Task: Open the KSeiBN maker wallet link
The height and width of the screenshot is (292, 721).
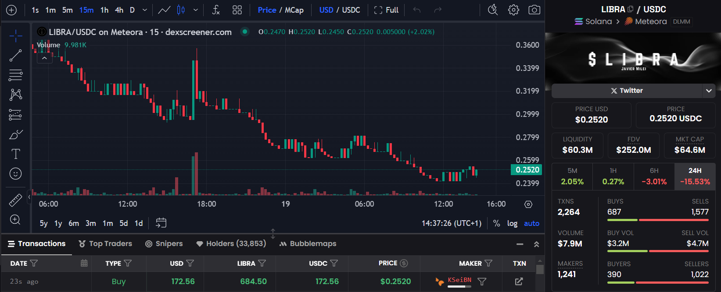Action: (459, 280)
